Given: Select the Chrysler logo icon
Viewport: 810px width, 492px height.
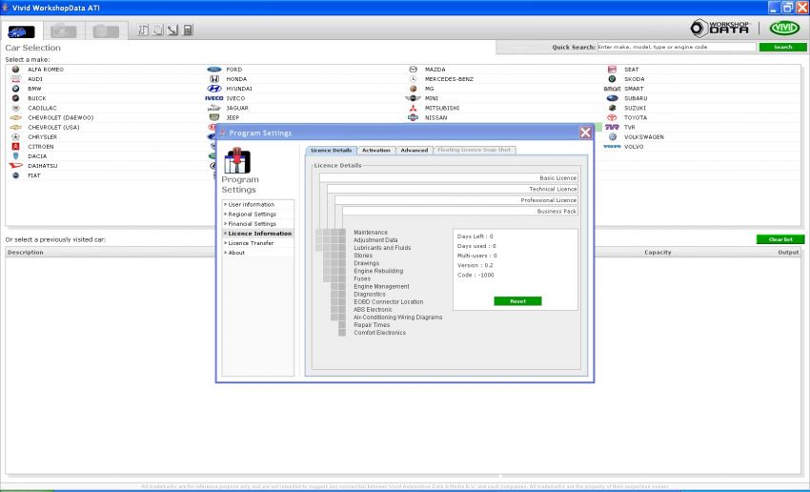Looking at the screenshot, I should click(15, 137).
